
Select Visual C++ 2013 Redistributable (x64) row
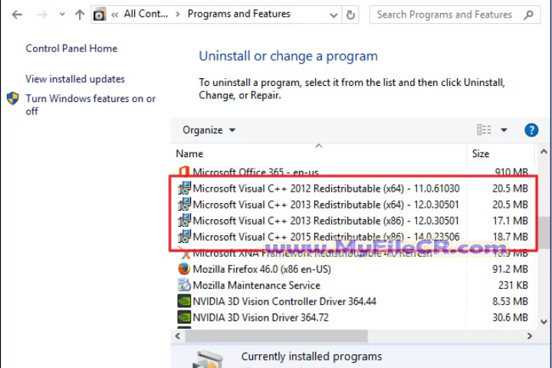pyautogui.click(x=353, y=205)
